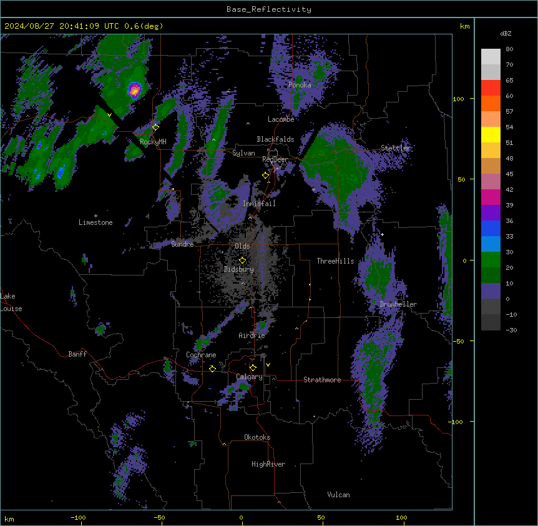538x526 pixels.
Task: Click the Base_Reflectivity title
Action: (x=269, y=9)
